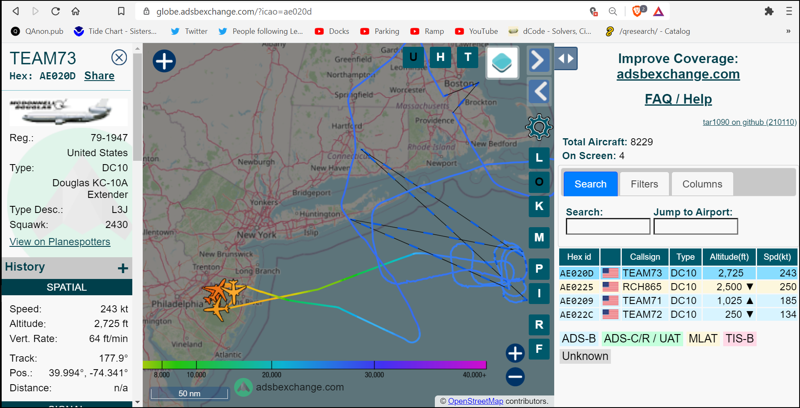
Task: Click the Unknown legend label
Action: tap(585, 356)
